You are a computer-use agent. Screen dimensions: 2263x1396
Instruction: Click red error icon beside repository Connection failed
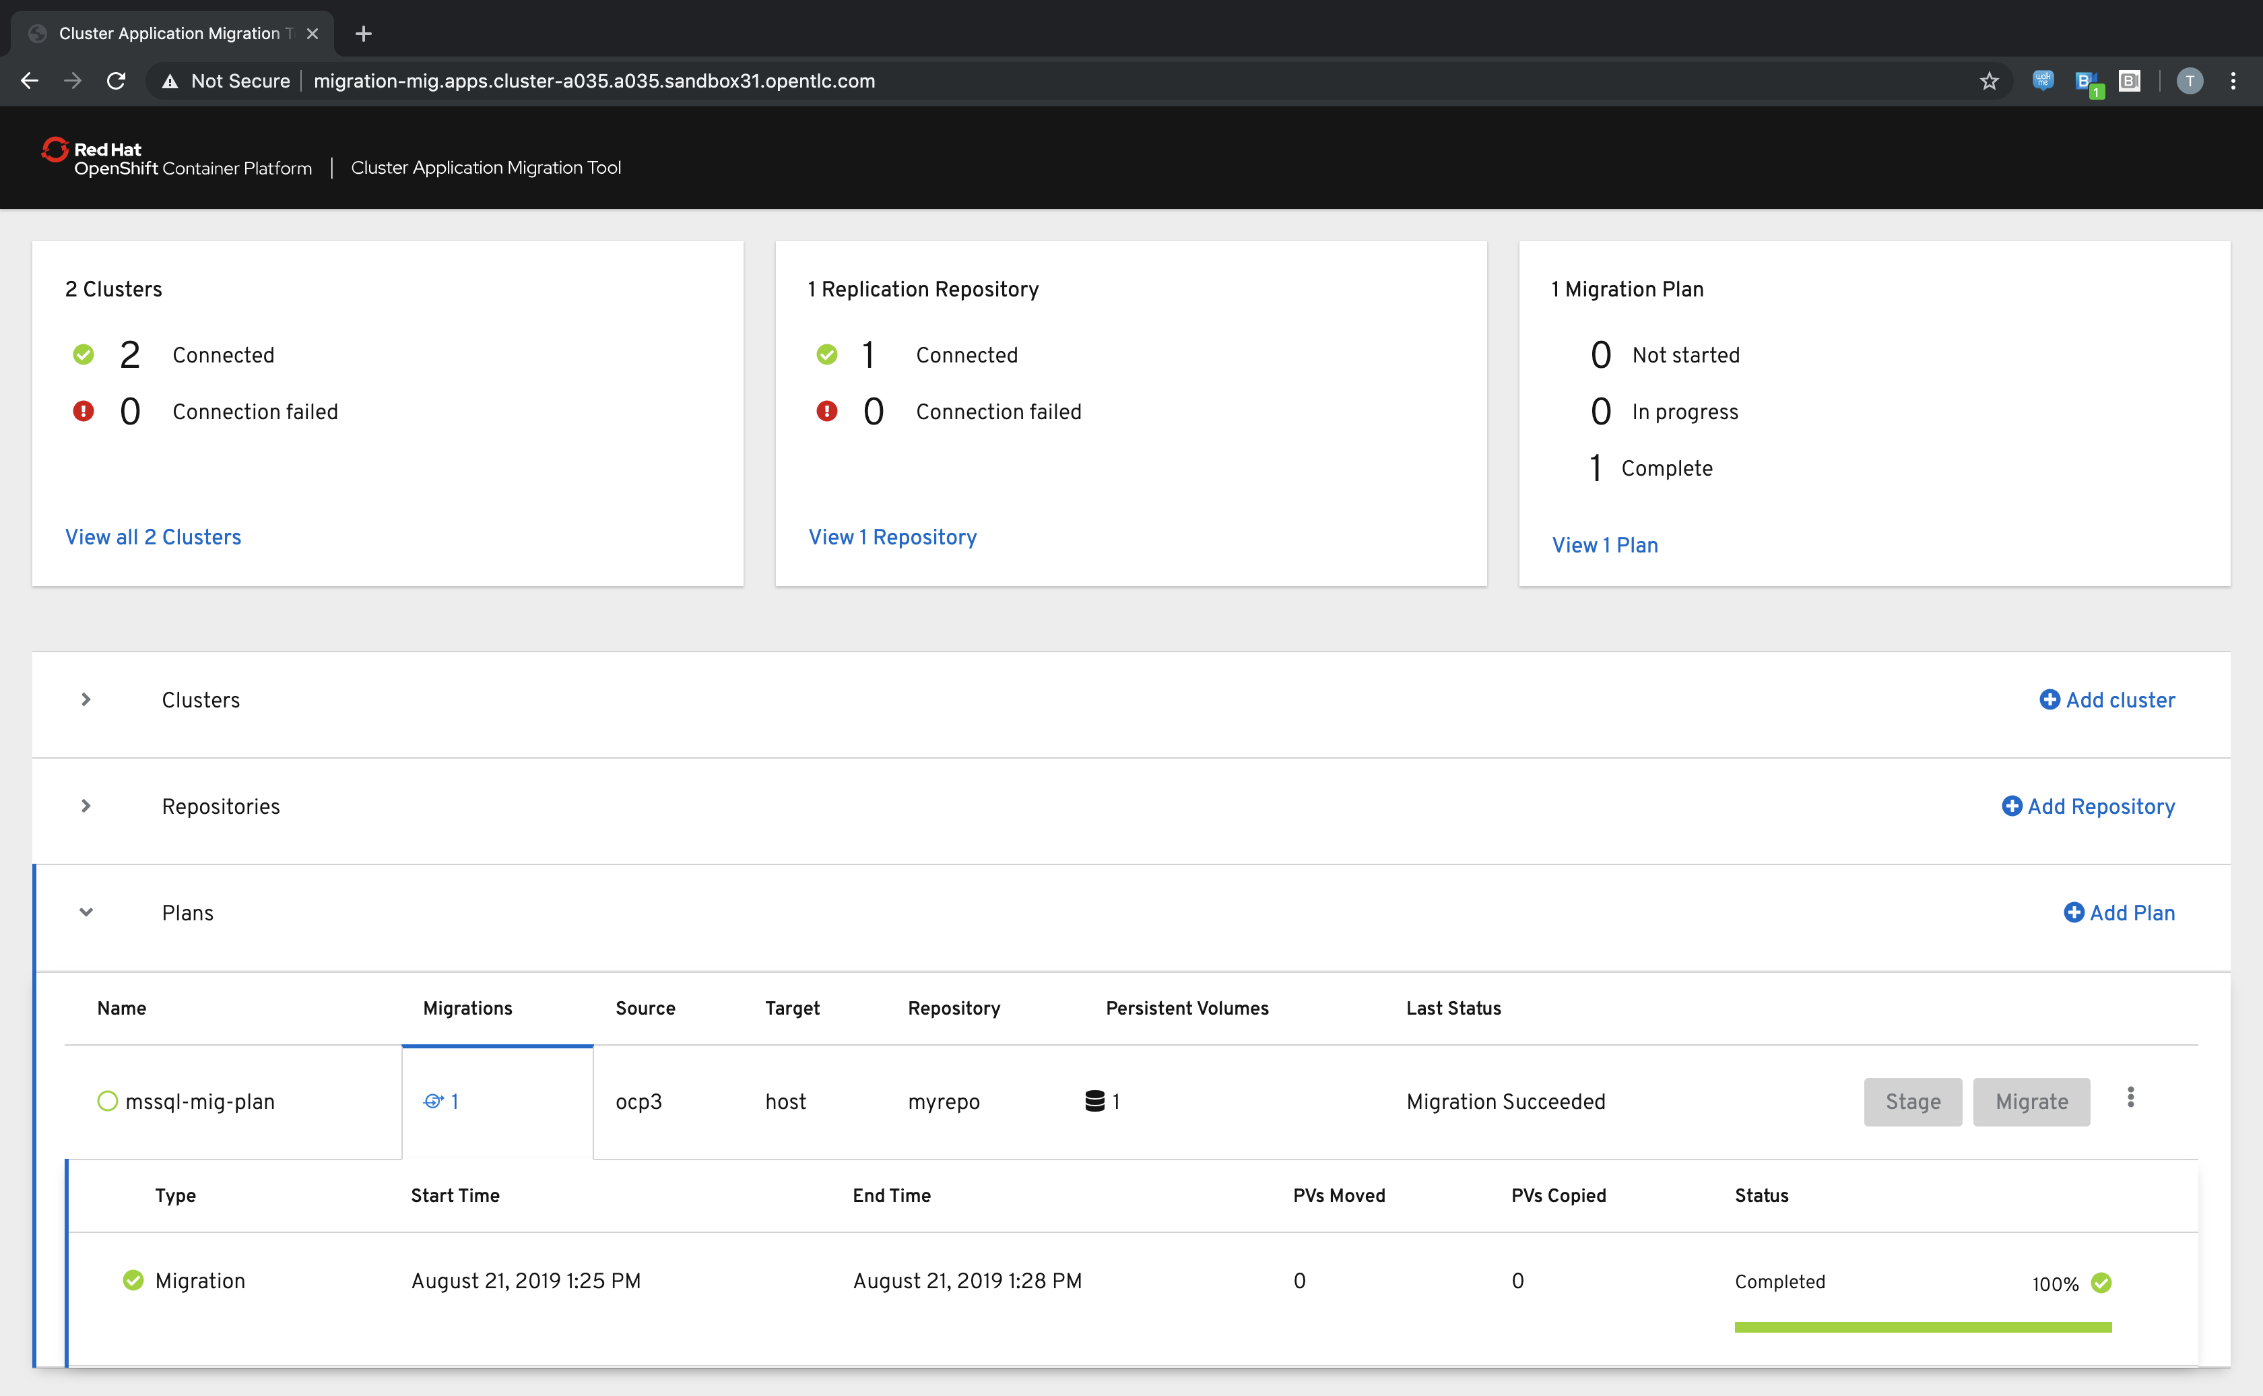point(827,411)
